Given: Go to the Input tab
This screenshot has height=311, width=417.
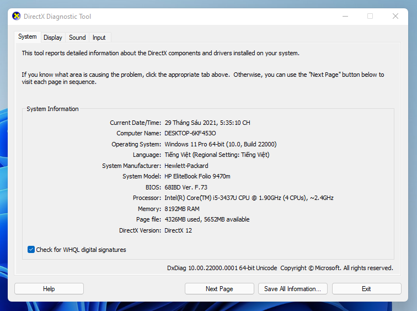Looking at the screenshot, I should click(99, 38).
